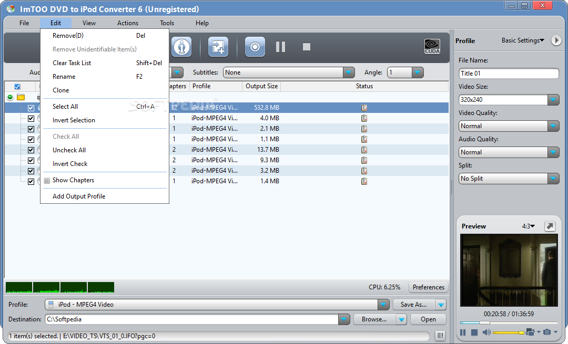Pause the preview playback
The width and height of the screenshot is (568, 344).
[x=463, y=332]
